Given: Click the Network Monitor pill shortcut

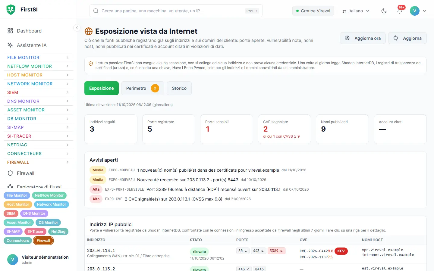Looking at the screenshot, I should coord(52,204).
